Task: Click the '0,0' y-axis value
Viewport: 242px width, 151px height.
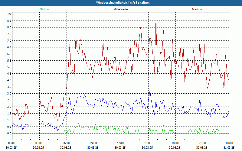Action: pos(9,133)
